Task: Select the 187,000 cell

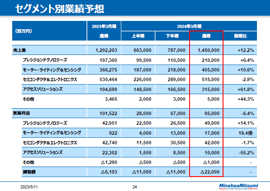Action: (143, 70)
